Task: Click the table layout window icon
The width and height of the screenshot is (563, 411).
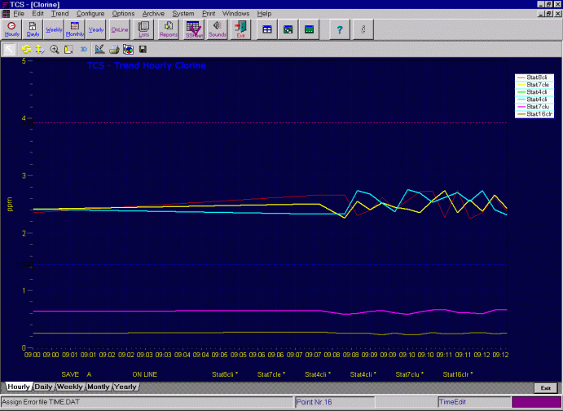Action: [267, 29]
